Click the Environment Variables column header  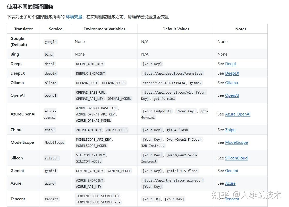104,29
